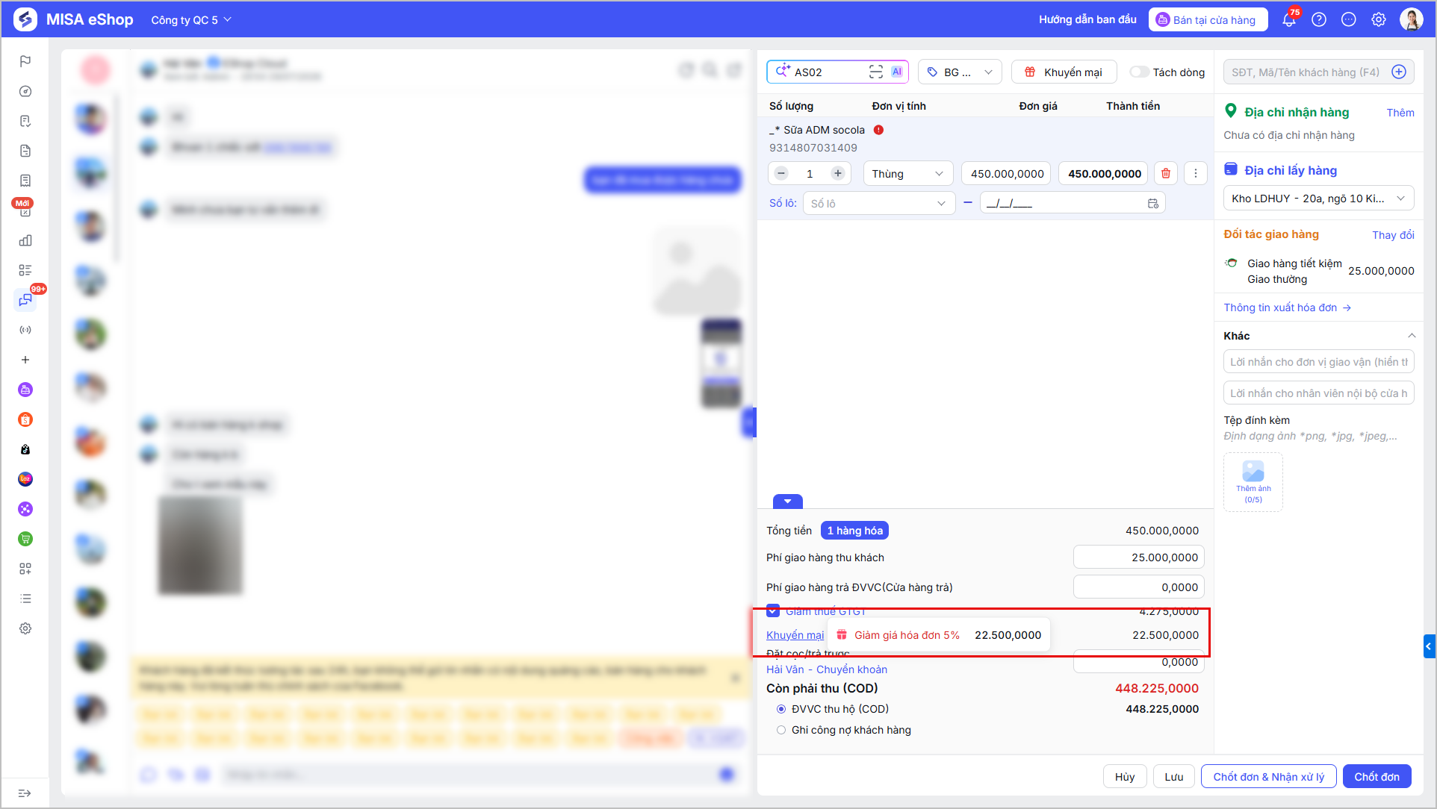The height and width of the screenshot is (809, 1437).
Task: Toggle the Tách dòng switch
Action: 1139,72
